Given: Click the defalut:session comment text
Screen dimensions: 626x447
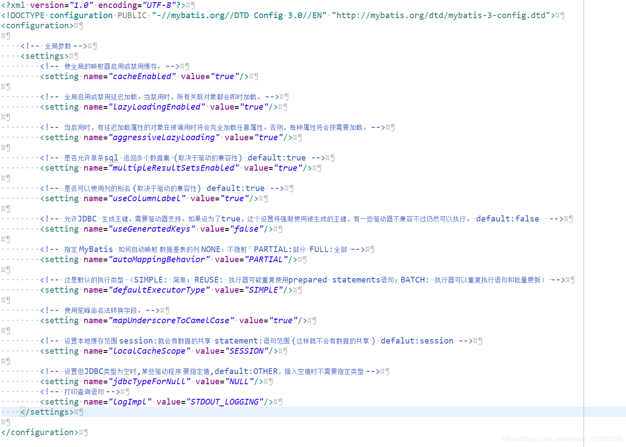Looking at the screenshot, I should pyautogui.click(x=417, y=341).
